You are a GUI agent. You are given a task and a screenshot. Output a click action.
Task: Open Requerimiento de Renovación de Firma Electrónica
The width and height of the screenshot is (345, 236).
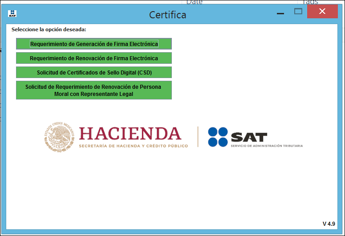pyautogui.click(x=94, y=58)
